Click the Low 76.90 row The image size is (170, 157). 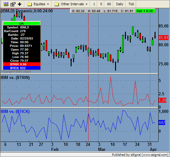(22, 57)
